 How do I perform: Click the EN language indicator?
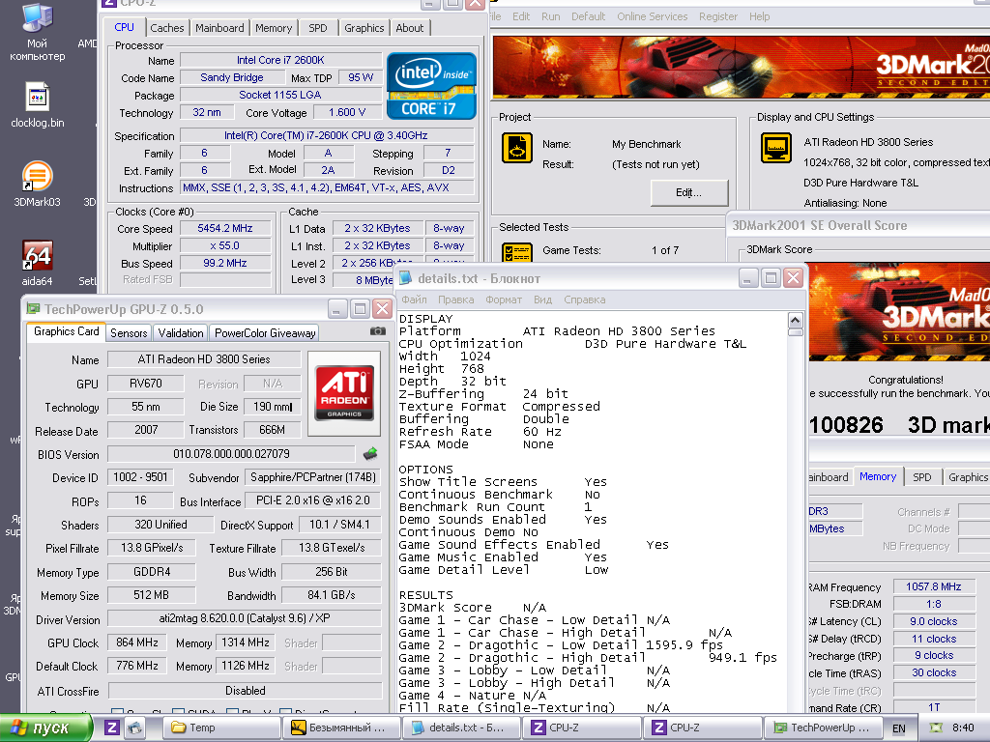point(898,728)
